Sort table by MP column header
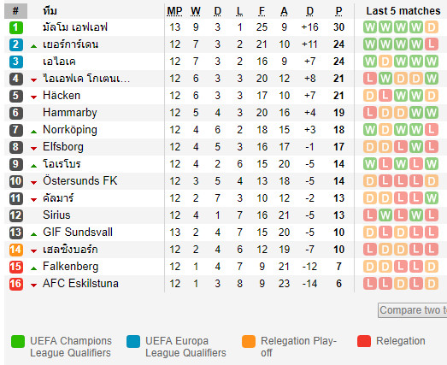The height and width of the screenshot is (365, 447). tap(174, 11)
